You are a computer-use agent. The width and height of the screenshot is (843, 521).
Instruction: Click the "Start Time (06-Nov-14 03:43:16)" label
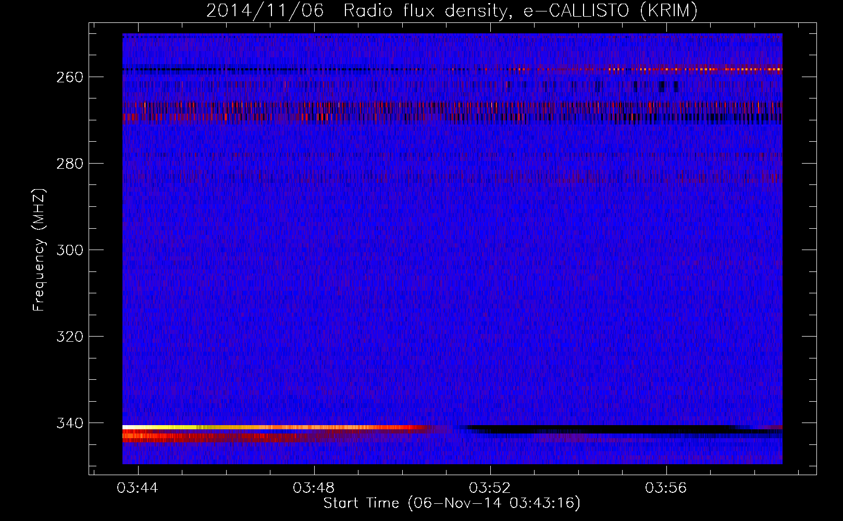point(452,503)
